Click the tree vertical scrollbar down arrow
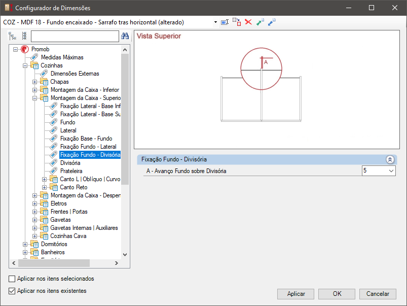Screen dimensions: 407x306 click(x=125, y=255)
